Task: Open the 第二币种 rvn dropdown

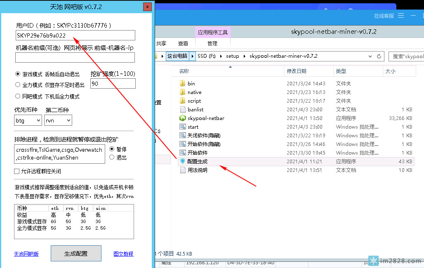Action: 58,120
